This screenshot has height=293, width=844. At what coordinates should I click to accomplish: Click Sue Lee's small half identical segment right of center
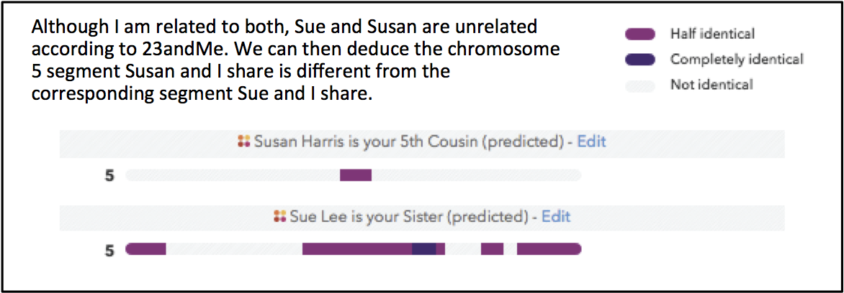click(492, 249)
